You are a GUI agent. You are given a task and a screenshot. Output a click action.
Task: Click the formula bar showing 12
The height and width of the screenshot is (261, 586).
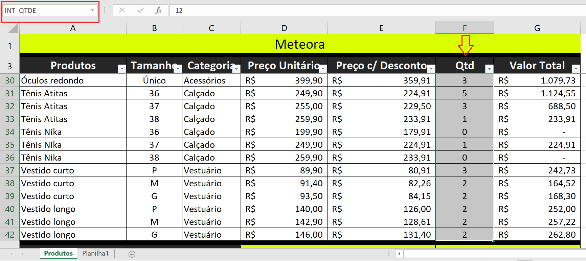click(378, 10)
